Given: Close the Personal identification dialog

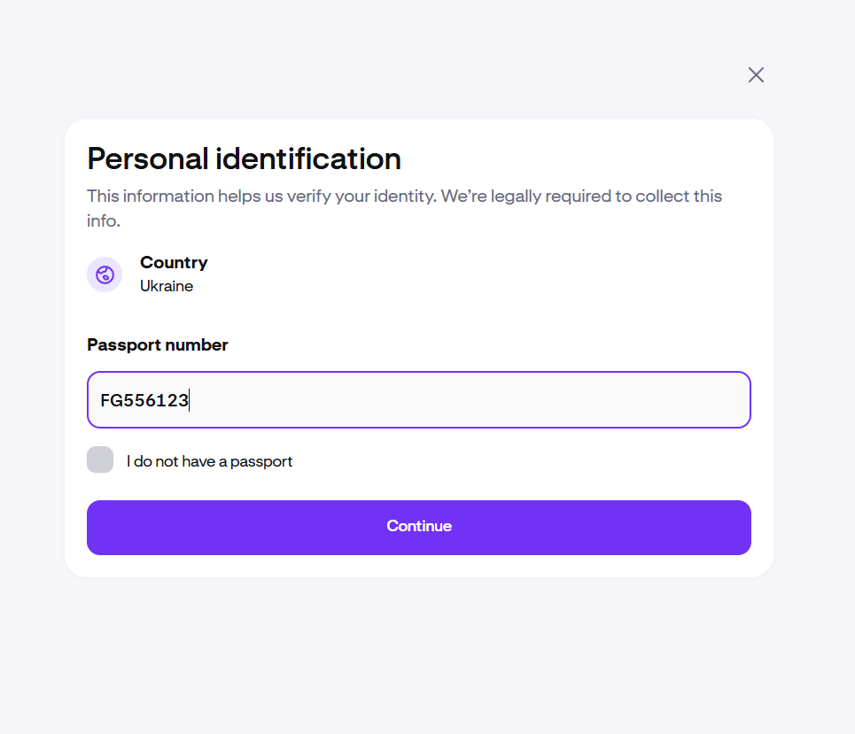Looking at the screenshot, I should point(756,75).
